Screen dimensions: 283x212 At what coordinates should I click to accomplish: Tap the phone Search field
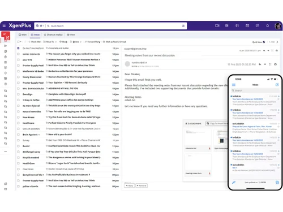[x=255, y=90]
